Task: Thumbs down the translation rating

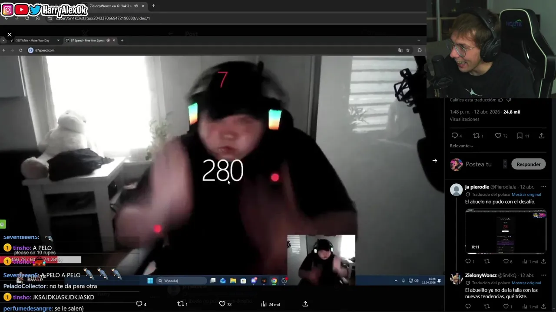Action: click(509, 100)
